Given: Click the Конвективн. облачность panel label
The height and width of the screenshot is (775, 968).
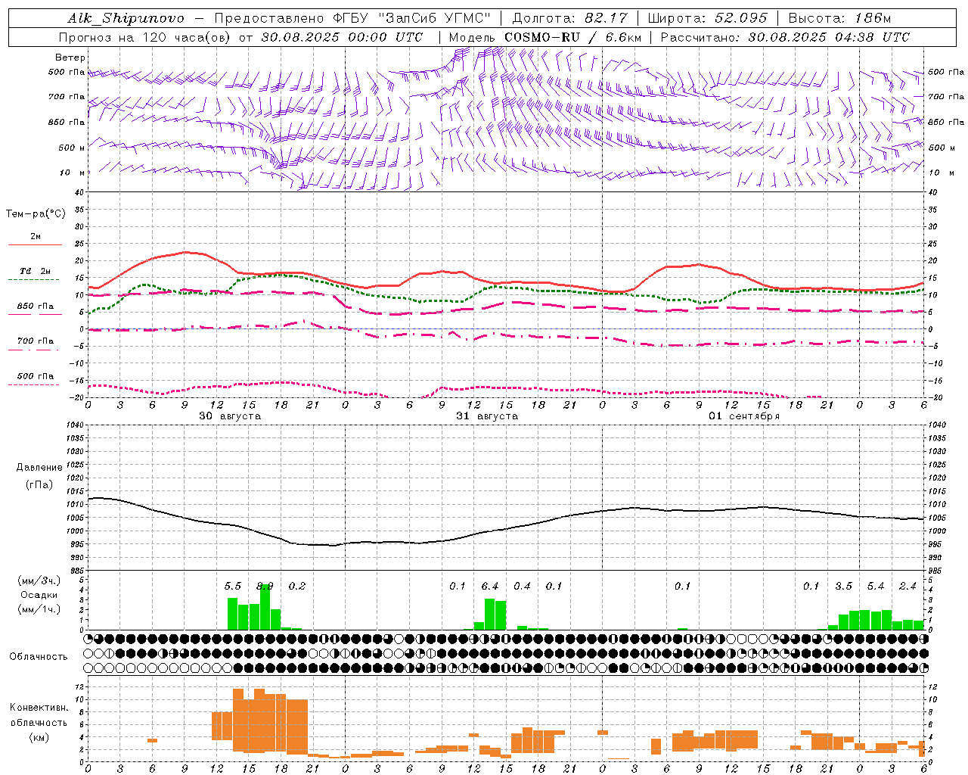Looking at the screenshot, I should point(39,715).
